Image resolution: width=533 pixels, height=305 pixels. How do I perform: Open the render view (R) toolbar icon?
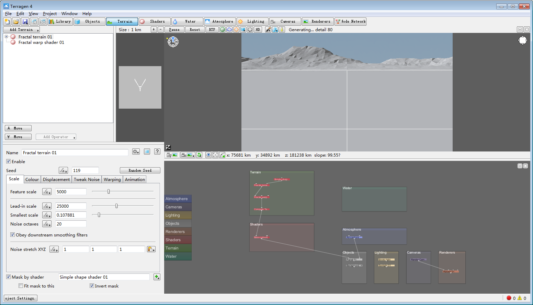(34, 22)
